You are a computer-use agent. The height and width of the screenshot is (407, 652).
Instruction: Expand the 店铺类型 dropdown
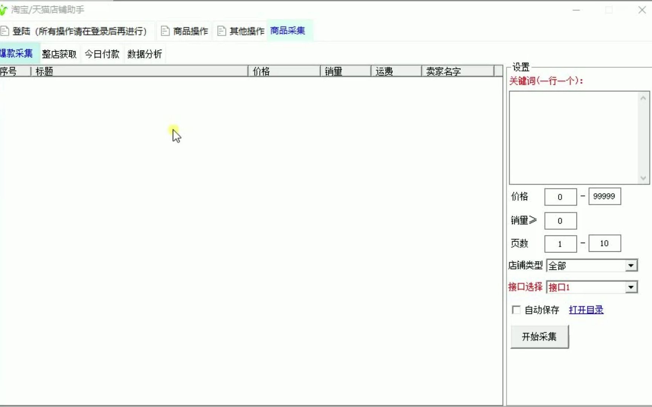pos(631,266)
